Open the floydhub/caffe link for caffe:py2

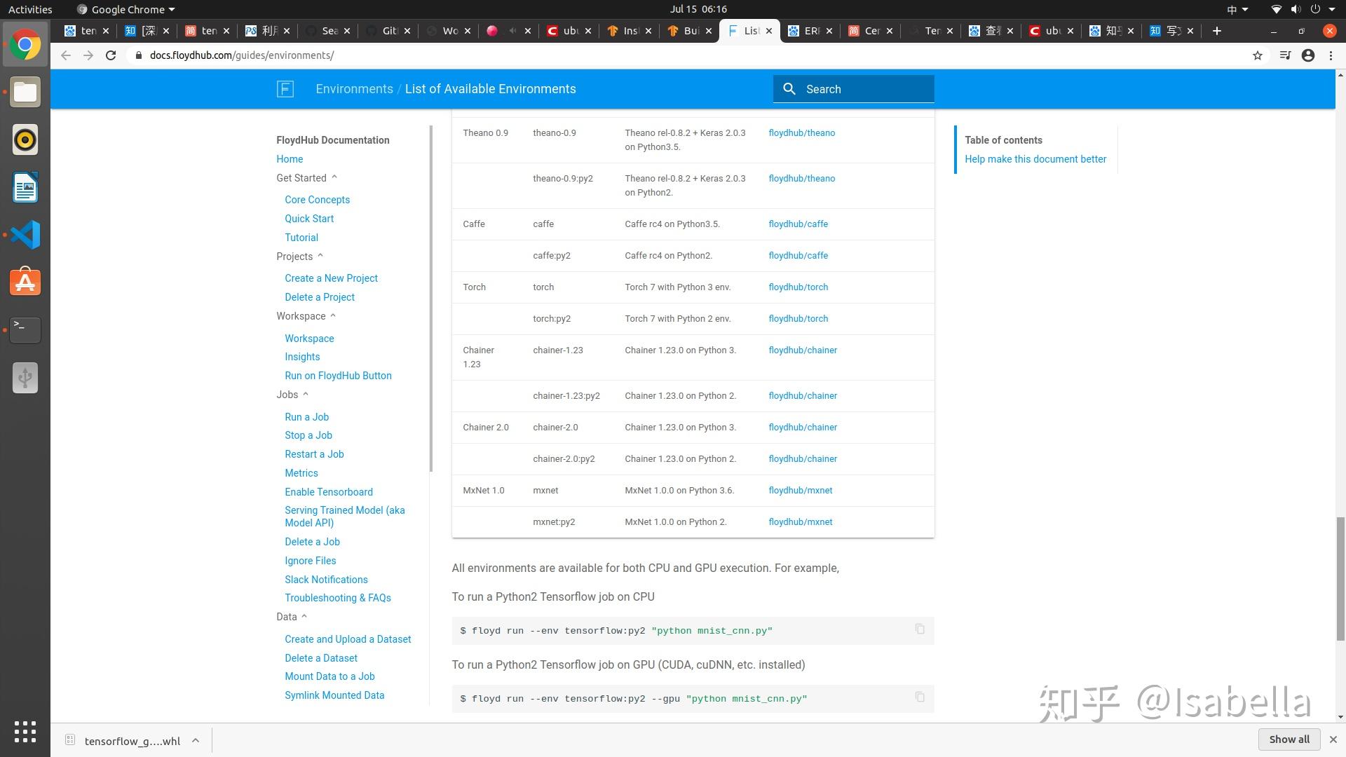pos(798,256)
